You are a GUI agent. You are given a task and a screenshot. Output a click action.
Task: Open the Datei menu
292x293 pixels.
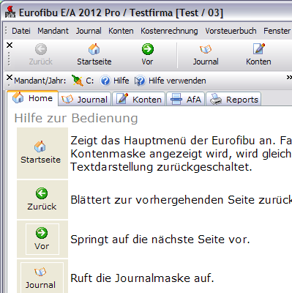[21, 31]
